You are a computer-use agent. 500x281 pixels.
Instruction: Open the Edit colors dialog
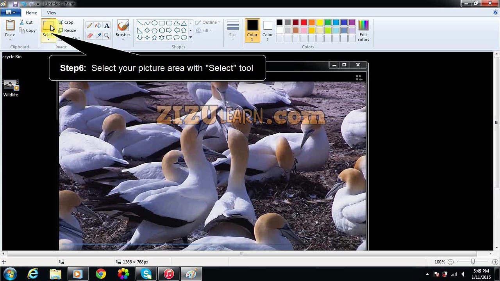click(363, 30)
